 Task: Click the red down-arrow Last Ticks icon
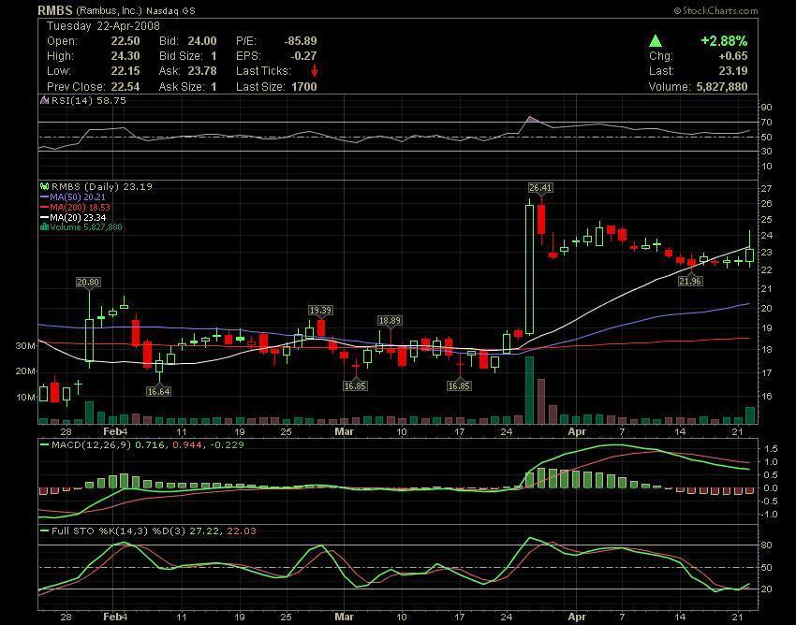pos(315,70)
